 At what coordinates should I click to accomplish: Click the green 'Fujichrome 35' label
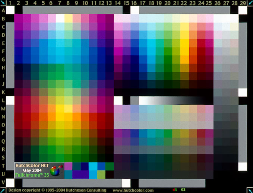pos(32,175)
